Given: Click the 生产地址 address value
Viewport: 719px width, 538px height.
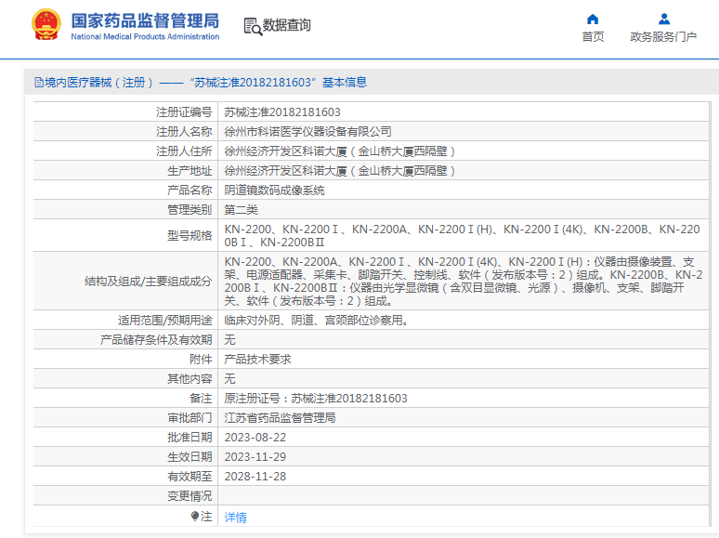Looking at the screenshot, I should pyautogui.click(x=339, y=171).
